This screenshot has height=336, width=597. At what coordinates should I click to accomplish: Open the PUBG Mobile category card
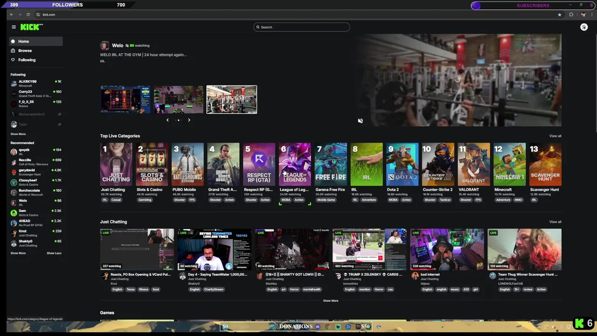click(187, 164)
